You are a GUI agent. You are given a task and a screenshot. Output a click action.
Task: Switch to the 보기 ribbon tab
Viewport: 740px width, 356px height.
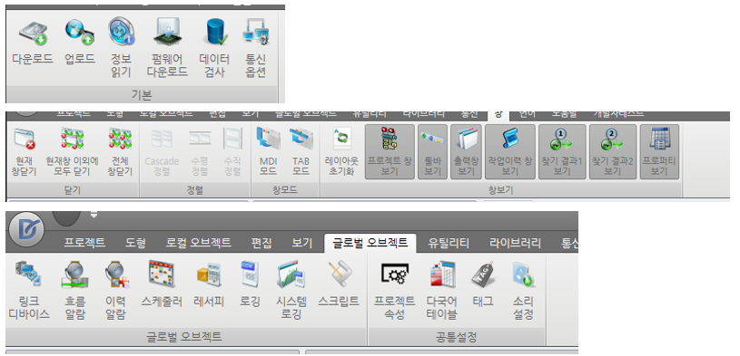point(302,243)
